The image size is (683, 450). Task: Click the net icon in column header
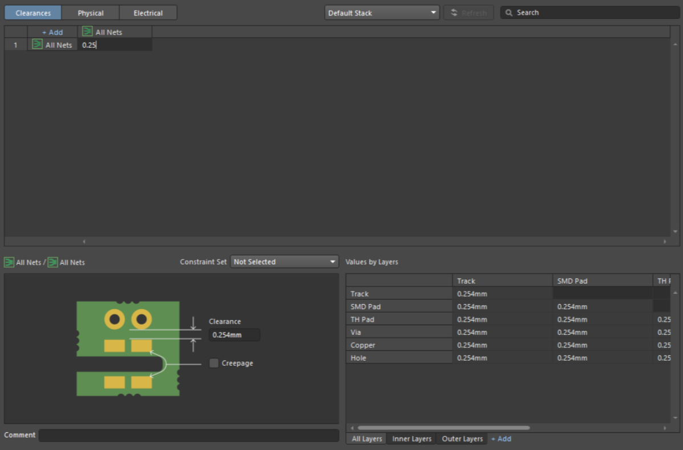coord(87,32)
